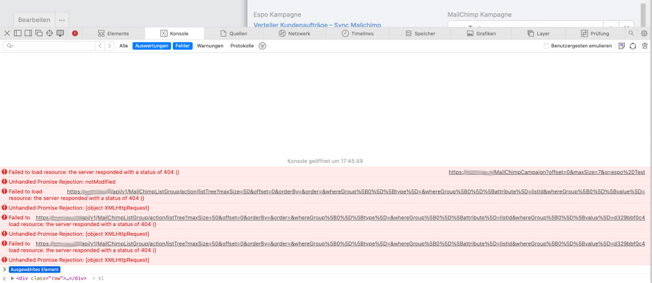Open the '...' menu next to Bearbeiten
The height and width of the screenshot is (283, 652).
tap(62, 20)
